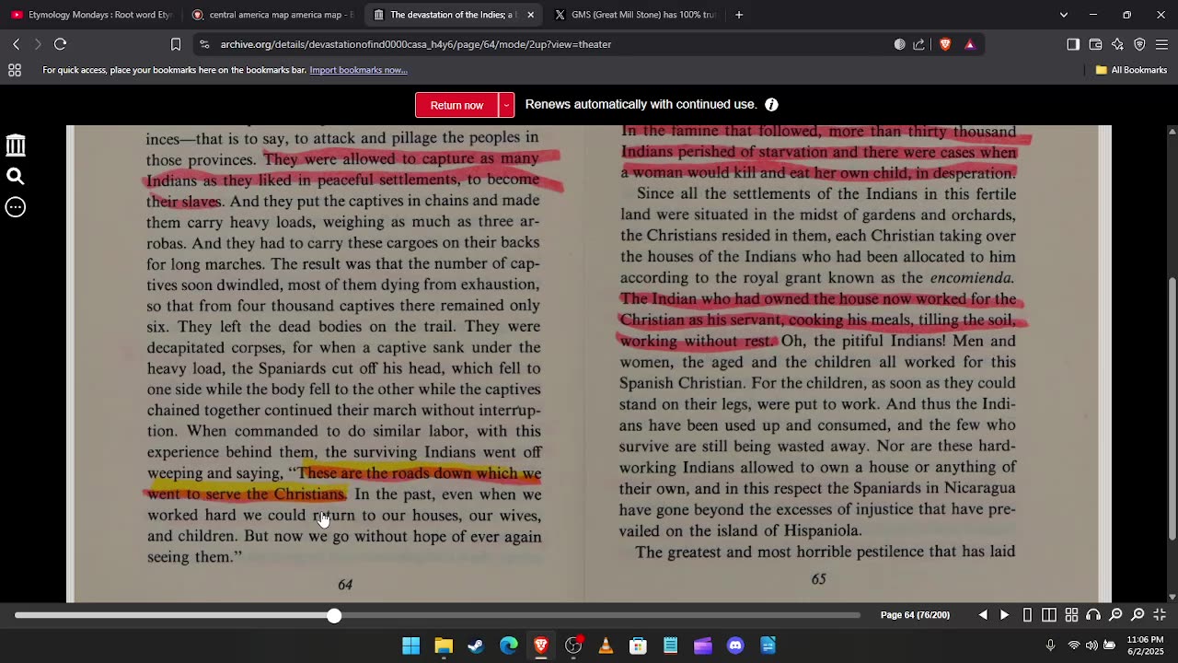
Task: Open Microsoft Store from taskbar
Action: tap(638, 646)
